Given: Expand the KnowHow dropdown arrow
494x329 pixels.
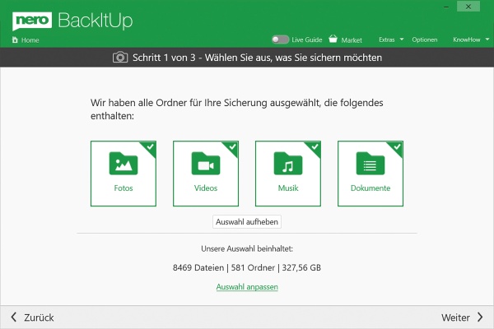Looking at the screenshot, I should pyautogui.click(x=487, y=39).
